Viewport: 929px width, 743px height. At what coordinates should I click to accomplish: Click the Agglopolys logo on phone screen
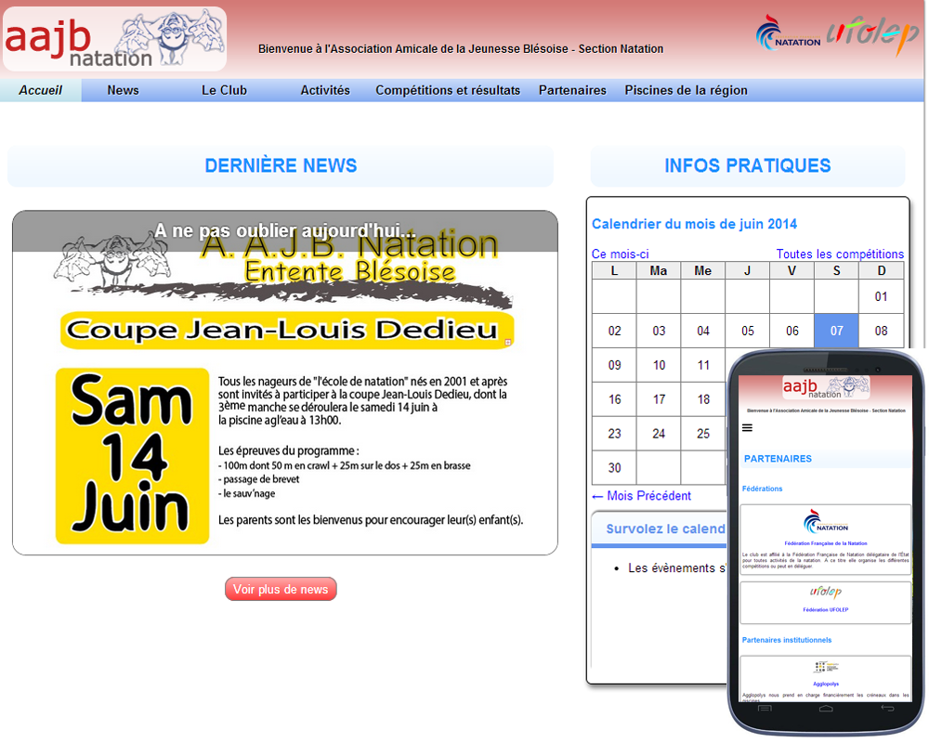click(825, 667)
